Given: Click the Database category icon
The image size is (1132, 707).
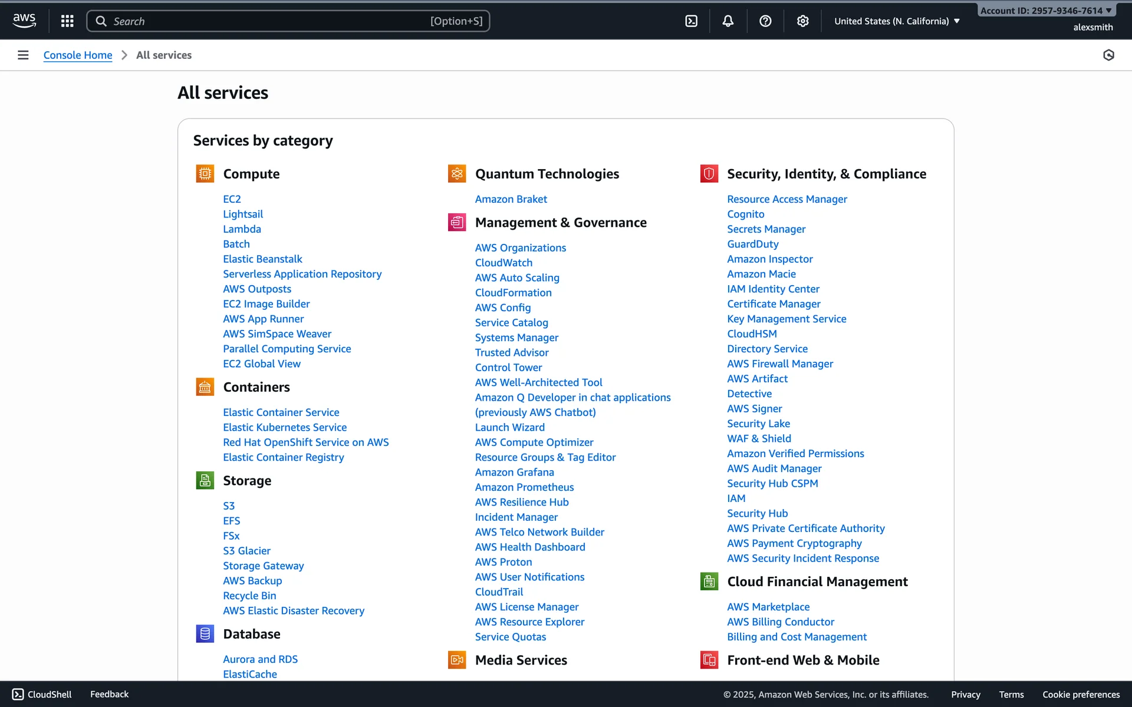Looking at the screenshot, I should pos(205,634).
